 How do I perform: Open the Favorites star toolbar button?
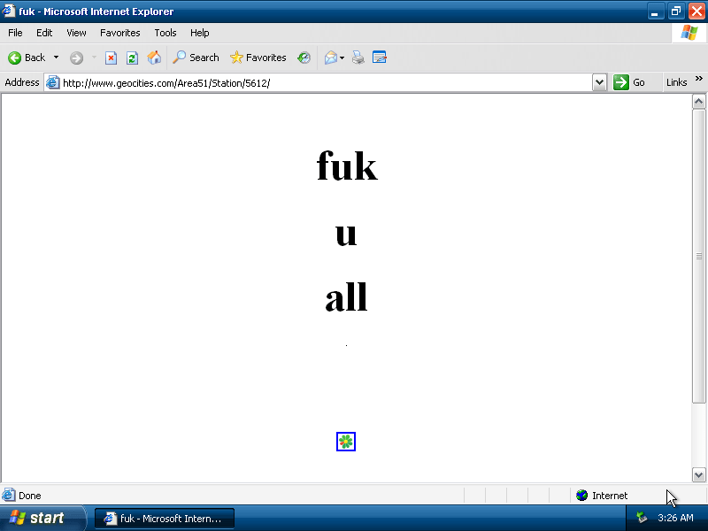click(258, 58)
